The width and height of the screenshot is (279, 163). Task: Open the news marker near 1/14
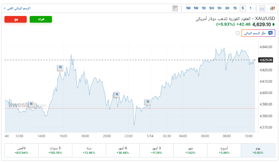coord(148,101)
